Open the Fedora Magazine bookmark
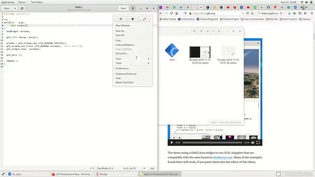 207,19
